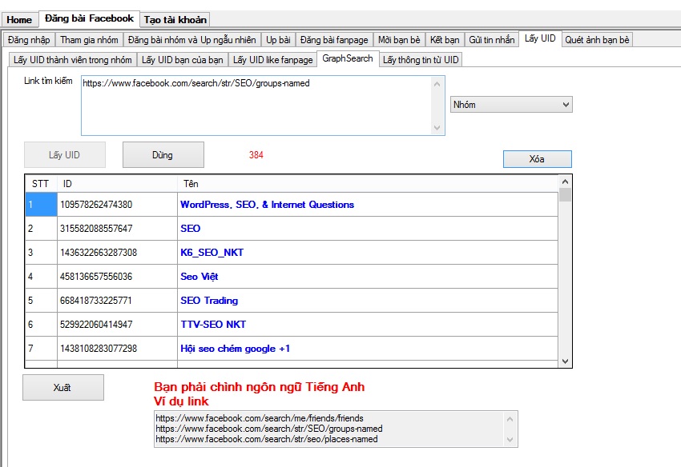Image resolution: width=681 pixels, height=467 pixels.
Task: Clear results with the Xóa button
Action: pyautogui.click(x=538, y=159)
